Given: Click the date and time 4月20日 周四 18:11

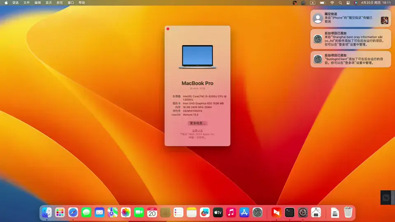Looking at the screenshot, I should 376,3.
